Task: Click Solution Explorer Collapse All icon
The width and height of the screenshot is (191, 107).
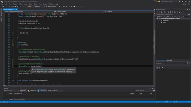Action: tap(172, 12)
